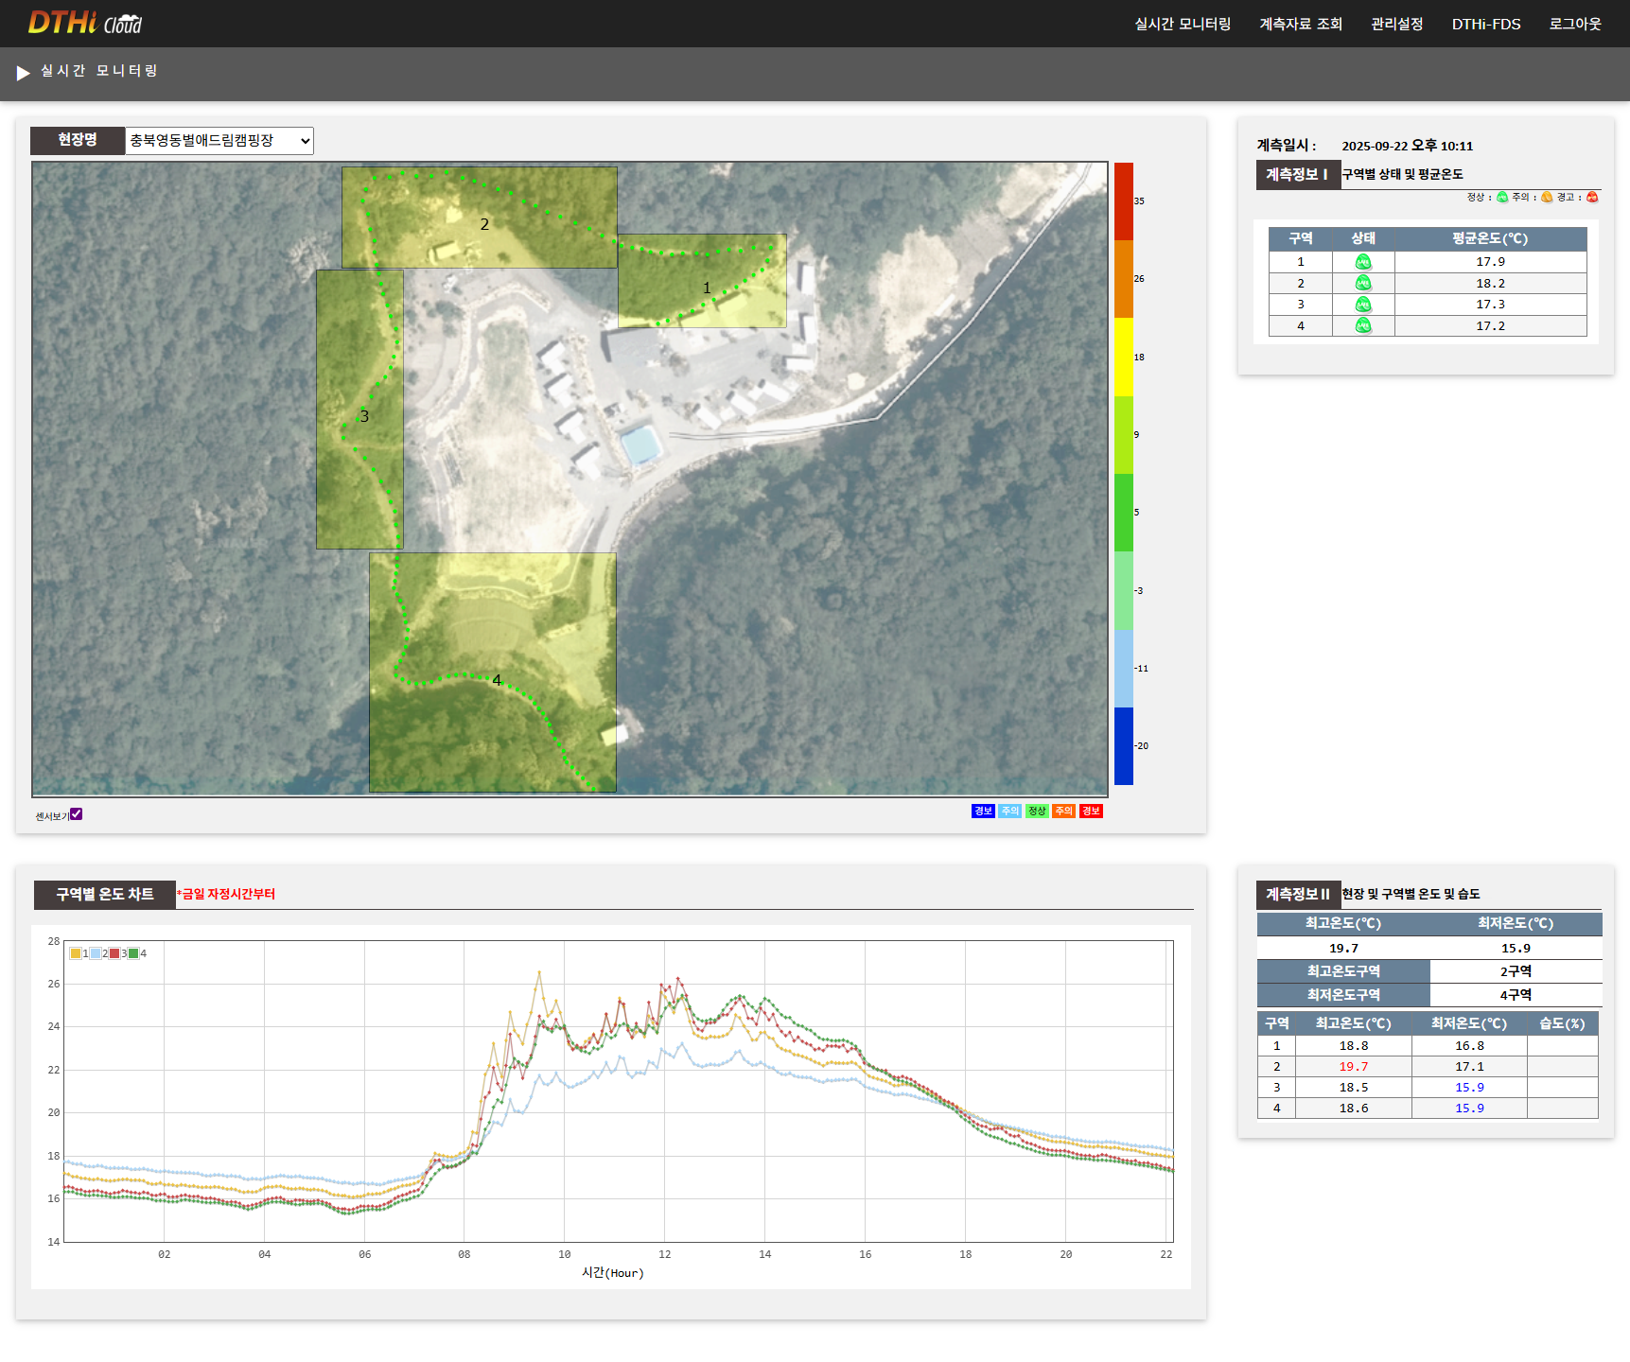The height and width of the screenshot is (1362, 1630).
Task: Click the green status icon for zone 4
Action: tap(1362, 326)
